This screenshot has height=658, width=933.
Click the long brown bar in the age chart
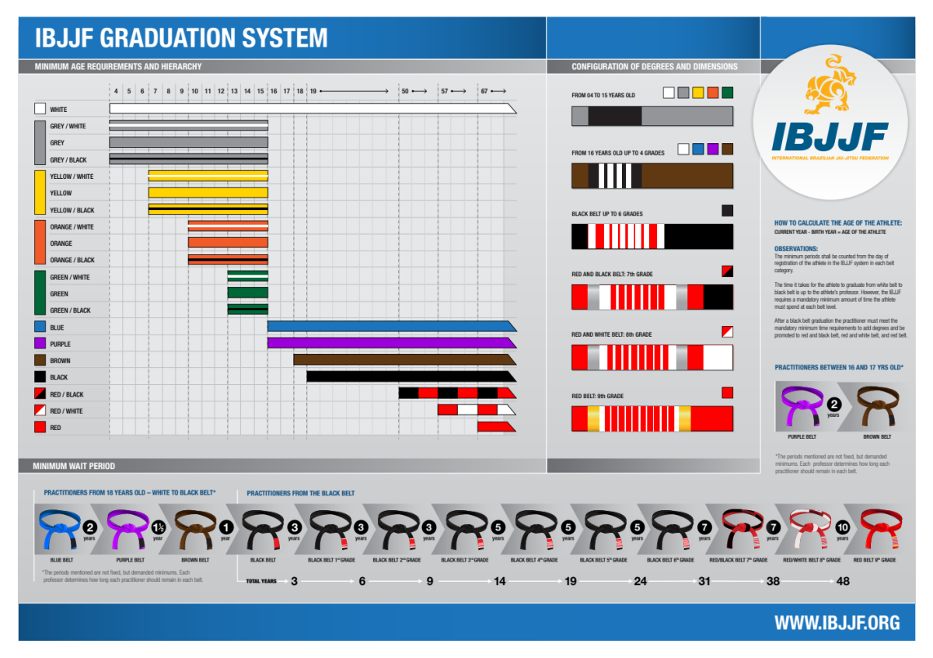point(405,359)
